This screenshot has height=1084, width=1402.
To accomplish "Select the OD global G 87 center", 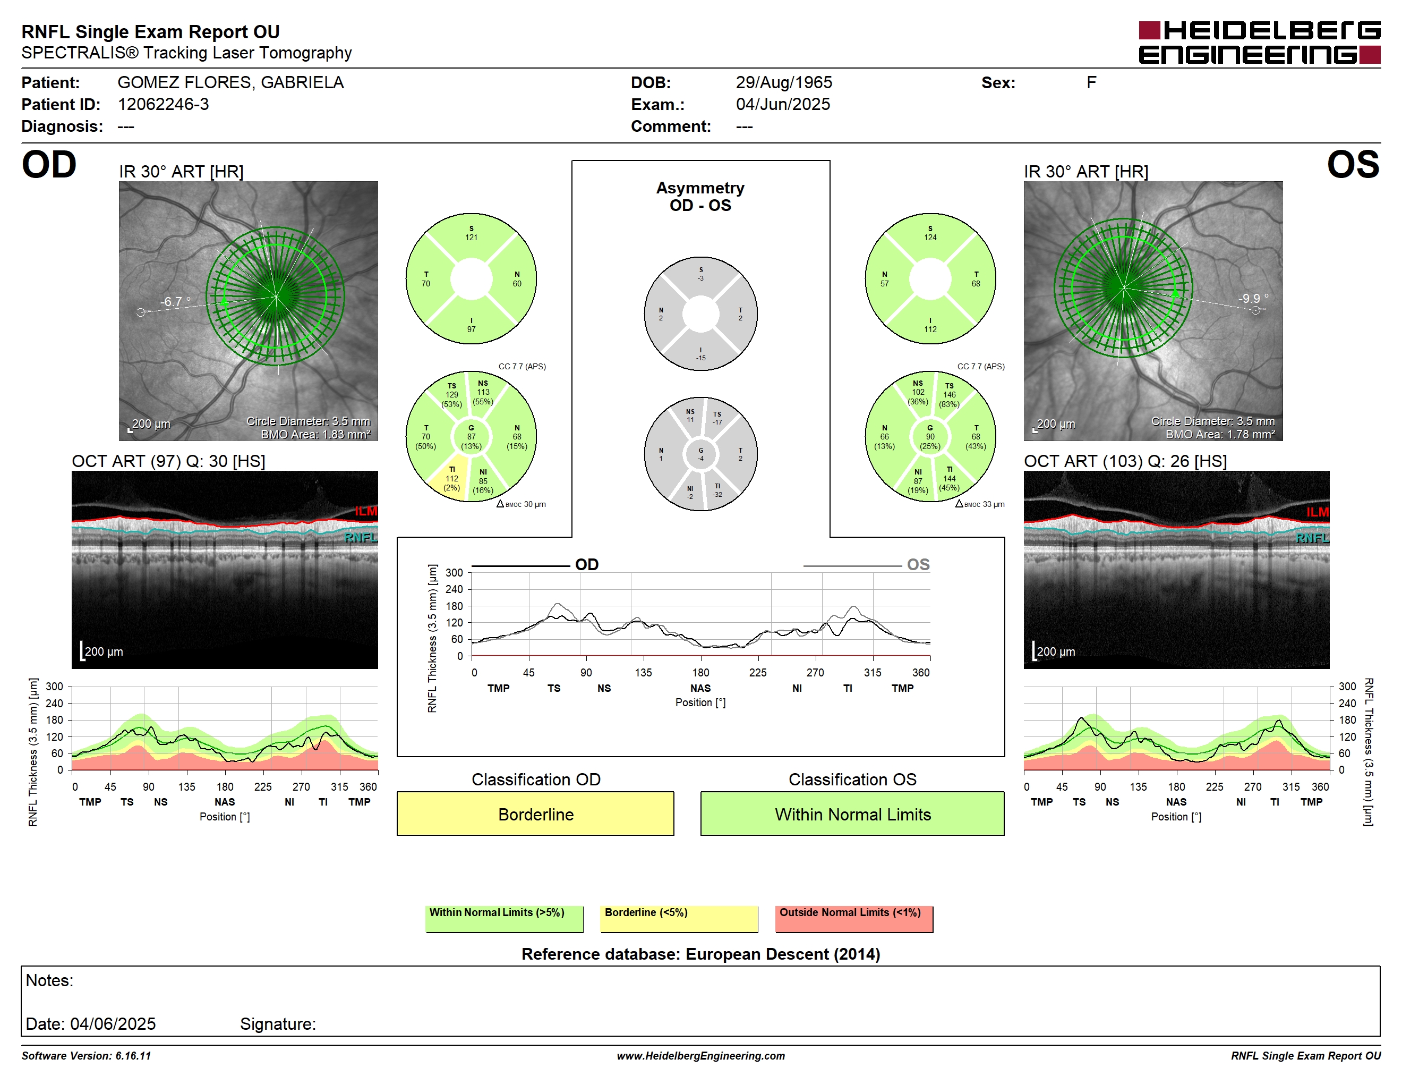I will [471, 437].
